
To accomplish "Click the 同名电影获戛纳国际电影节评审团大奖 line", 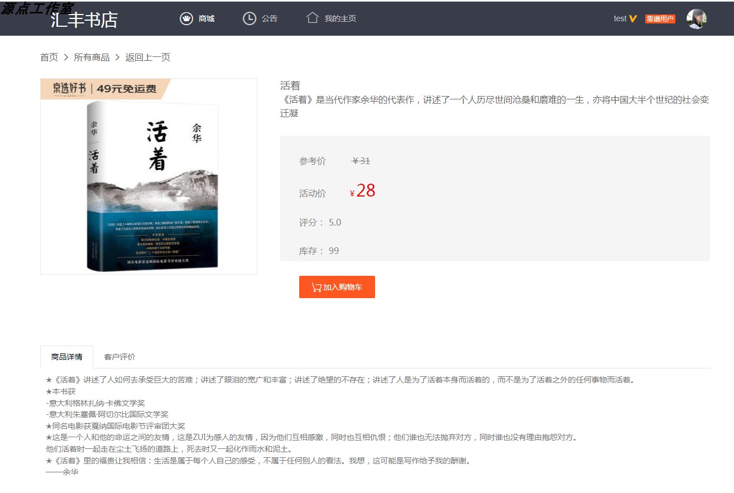I will [115, 425].
